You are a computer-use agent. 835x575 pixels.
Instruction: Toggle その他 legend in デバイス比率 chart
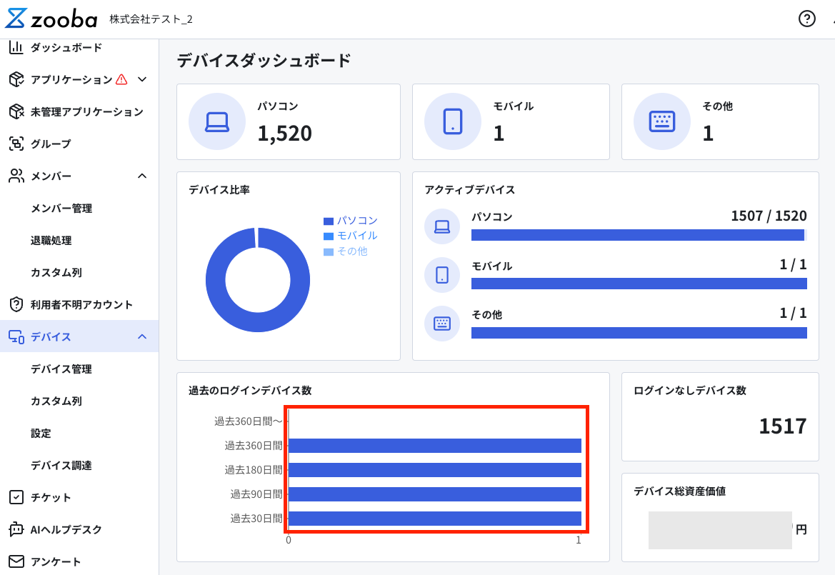[x=346, y=251]
